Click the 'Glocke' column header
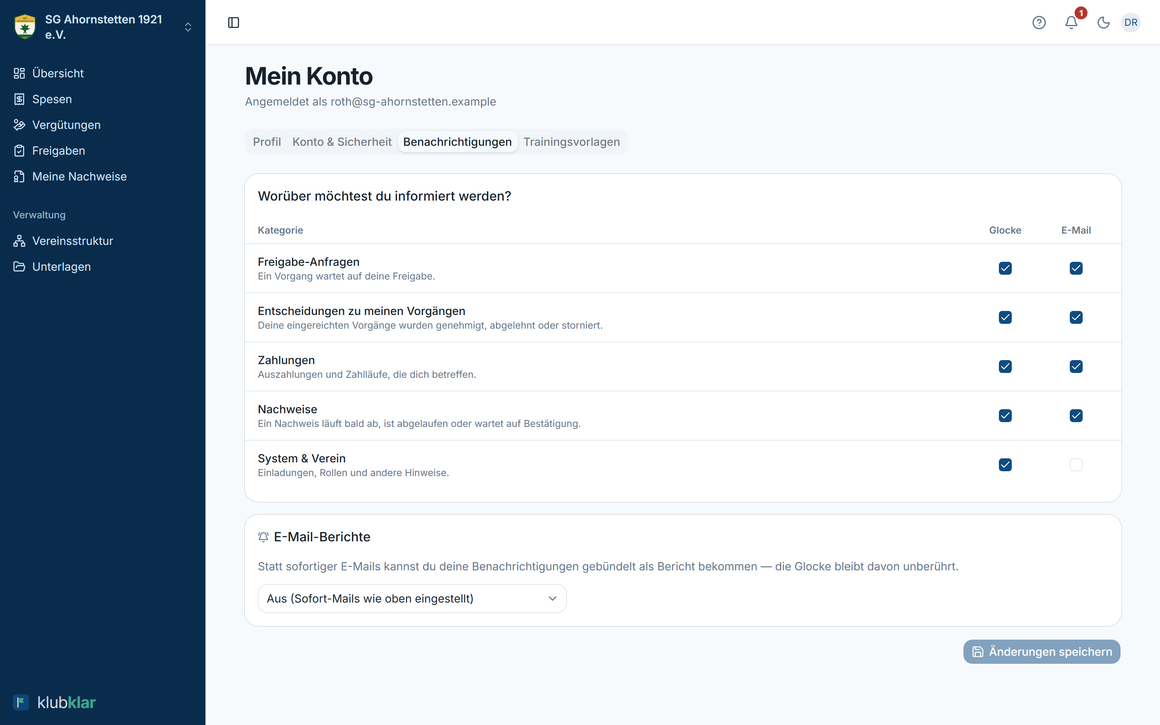Viewport: 1160px width, 725px height. coord(1005,230)
